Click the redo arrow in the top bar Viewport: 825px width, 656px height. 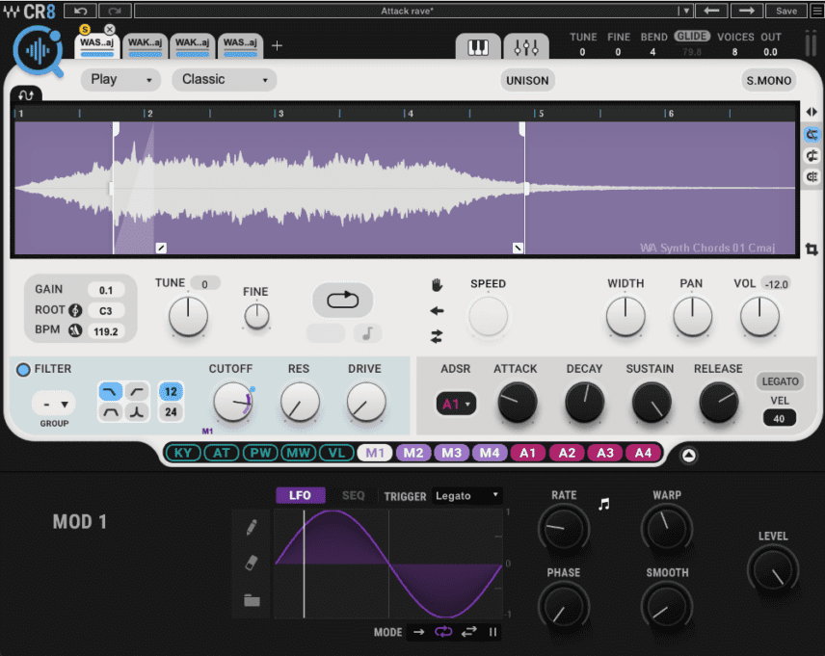pyautogui.click(x=115, y=11)
